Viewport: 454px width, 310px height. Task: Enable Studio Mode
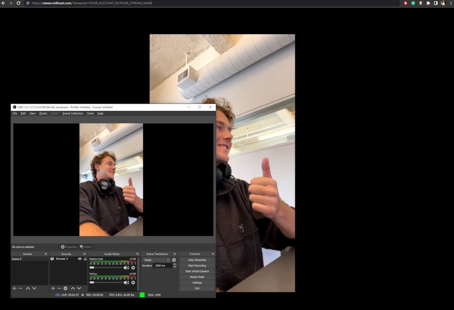coord(197,277)
